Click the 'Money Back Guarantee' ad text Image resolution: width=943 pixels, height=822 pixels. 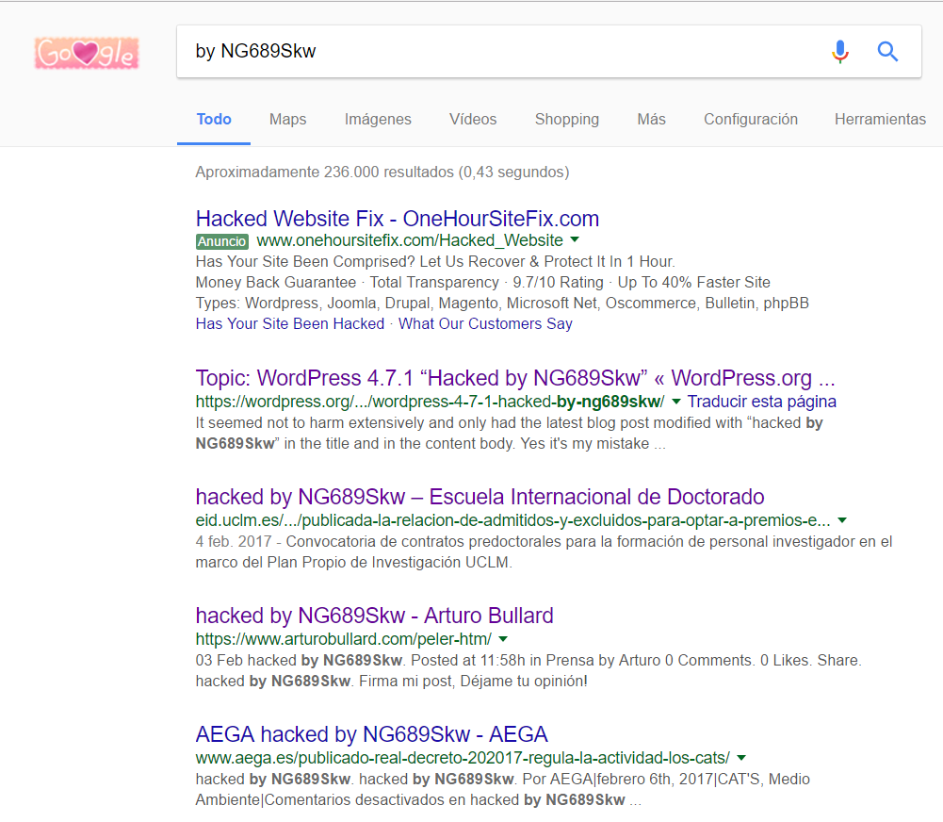coord(276,282)
